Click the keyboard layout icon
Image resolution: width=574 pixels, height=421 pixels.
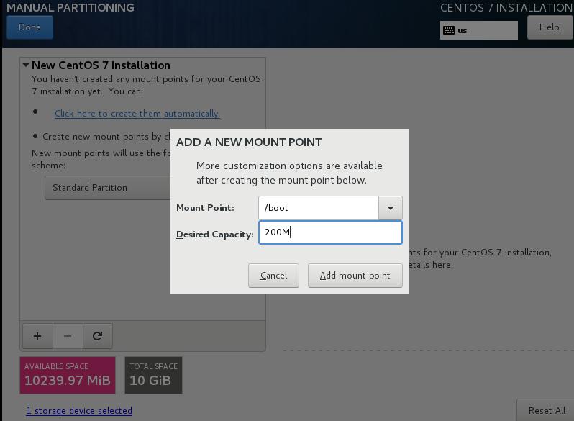[449, 30]
